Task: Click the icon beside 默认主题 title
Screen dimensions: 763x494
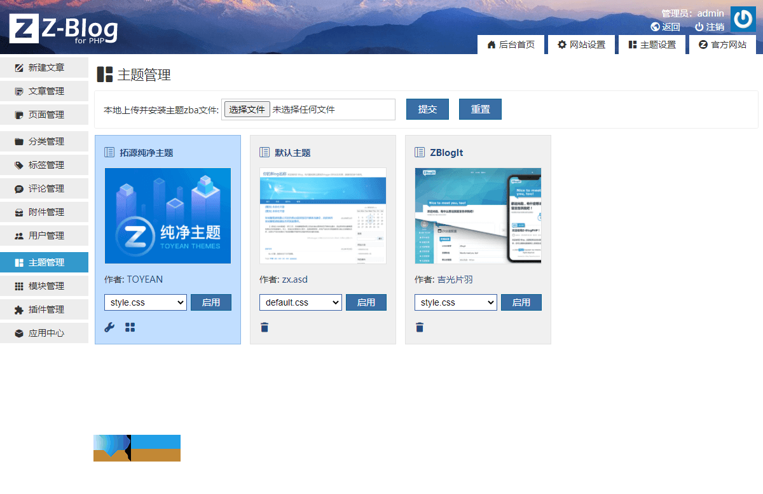Action: [265, 152]
